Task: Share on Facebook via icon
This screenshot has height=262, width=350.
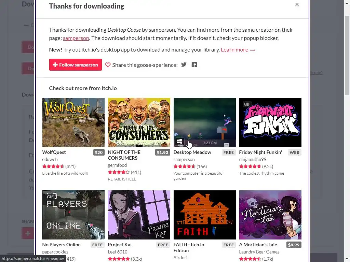Action: (x=194, y=64)
